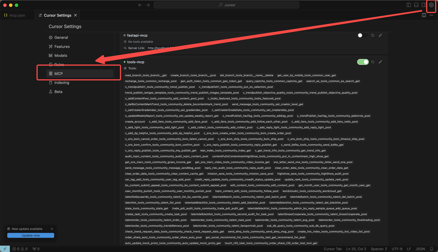Refresh the tools-mcp server
The width and height of the screenshot is (438, 252).
point(373,62)
